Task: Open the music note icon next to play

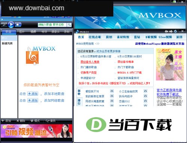Action: (4, 24)
